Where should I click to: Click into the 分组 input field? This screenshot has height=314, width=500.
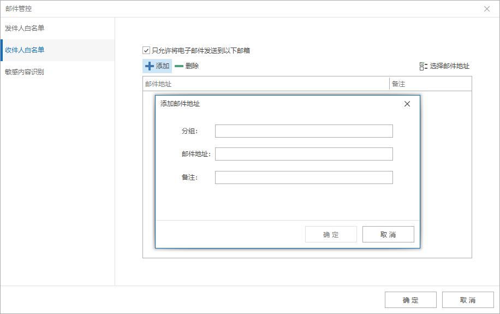click(303, 131)
